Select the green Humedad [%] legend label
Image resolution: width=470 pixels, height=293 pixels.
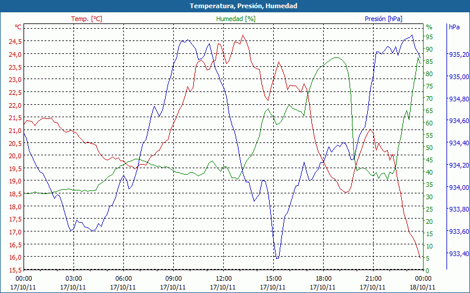pos(236,19)
